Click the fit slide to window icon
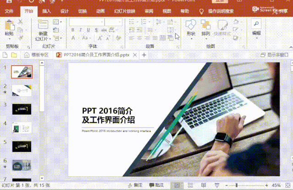The width and height of the screenshot is (293, 190). (288, 185)
